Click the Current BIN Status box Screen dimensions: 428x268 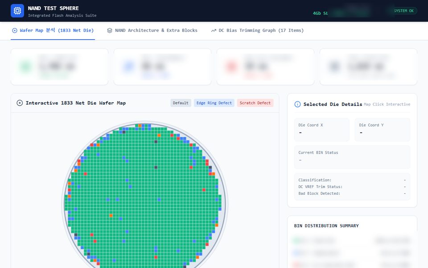click(x=352, y=157)
